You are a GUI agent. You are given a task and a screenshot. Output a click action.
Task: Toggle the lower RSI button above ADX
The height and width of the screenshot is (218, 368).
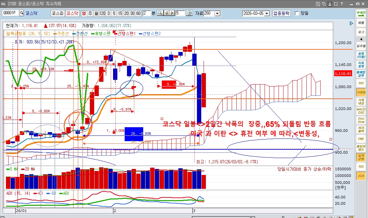[x=361, y=166]
